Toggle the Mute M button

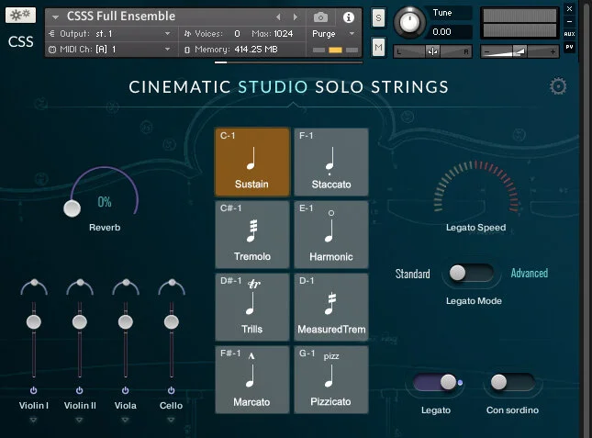(378, 47)
